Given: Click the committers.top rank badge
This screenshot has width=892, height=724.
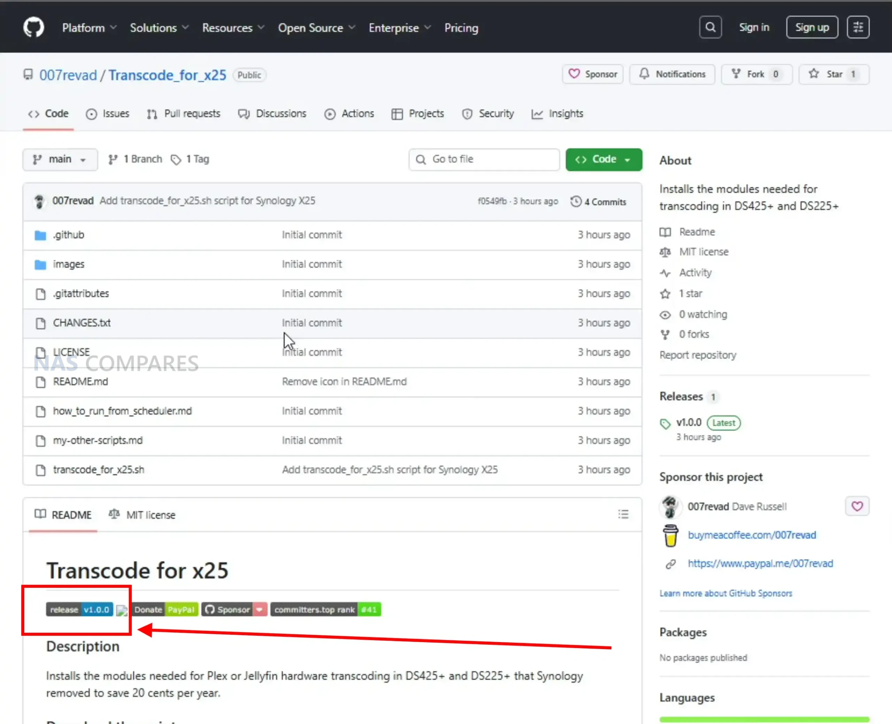Looking at the screenshot, I should [325, 610].
